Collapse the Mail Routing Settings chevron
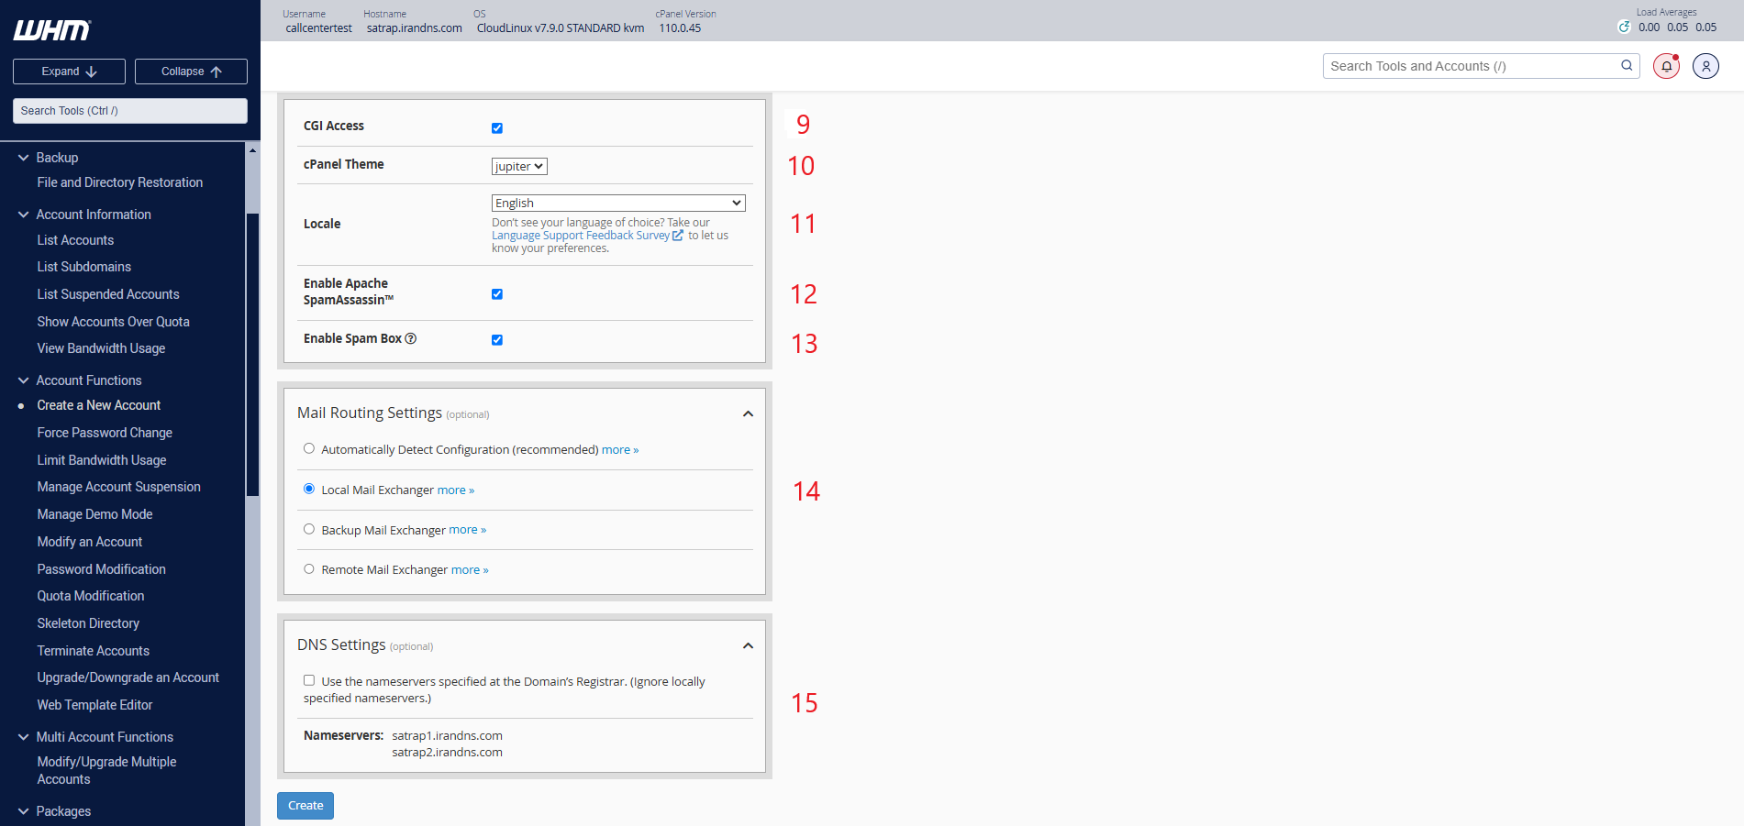Viewport: 1744px width, 826px height. (x=748, y=413)
